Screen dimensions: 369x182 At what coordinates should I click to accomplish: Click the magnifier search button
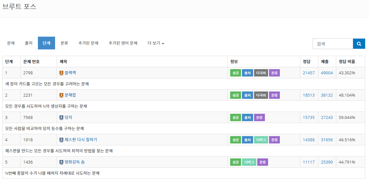tap(359, 44)
